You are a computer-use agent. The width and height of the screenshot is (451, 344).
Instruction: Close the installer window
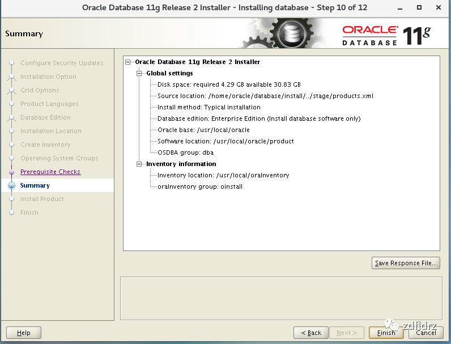tap(439, 8)
